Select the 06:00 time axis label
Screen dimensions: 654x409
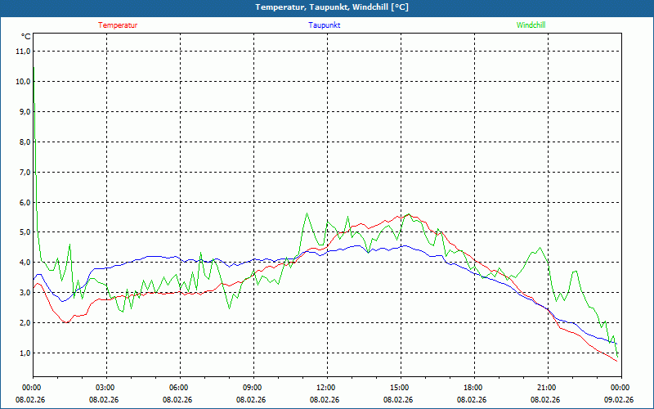[x=178, y=388]
